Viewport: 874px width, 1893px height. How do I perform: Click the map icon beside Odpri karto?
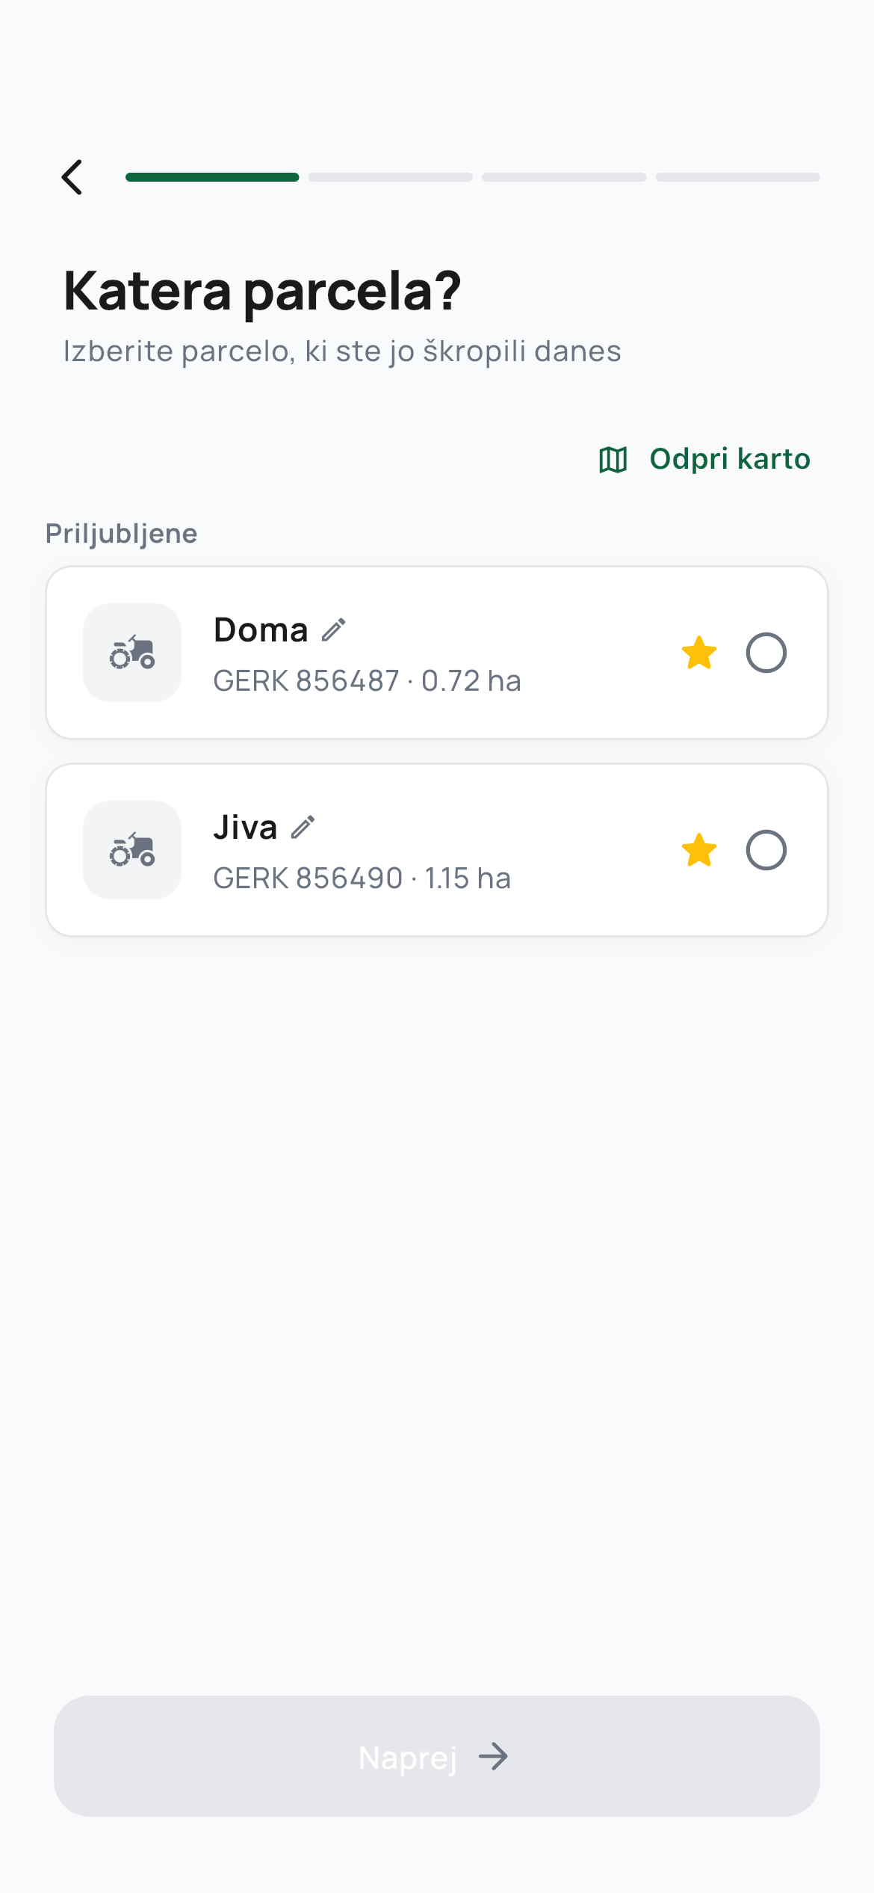point(613,459)
